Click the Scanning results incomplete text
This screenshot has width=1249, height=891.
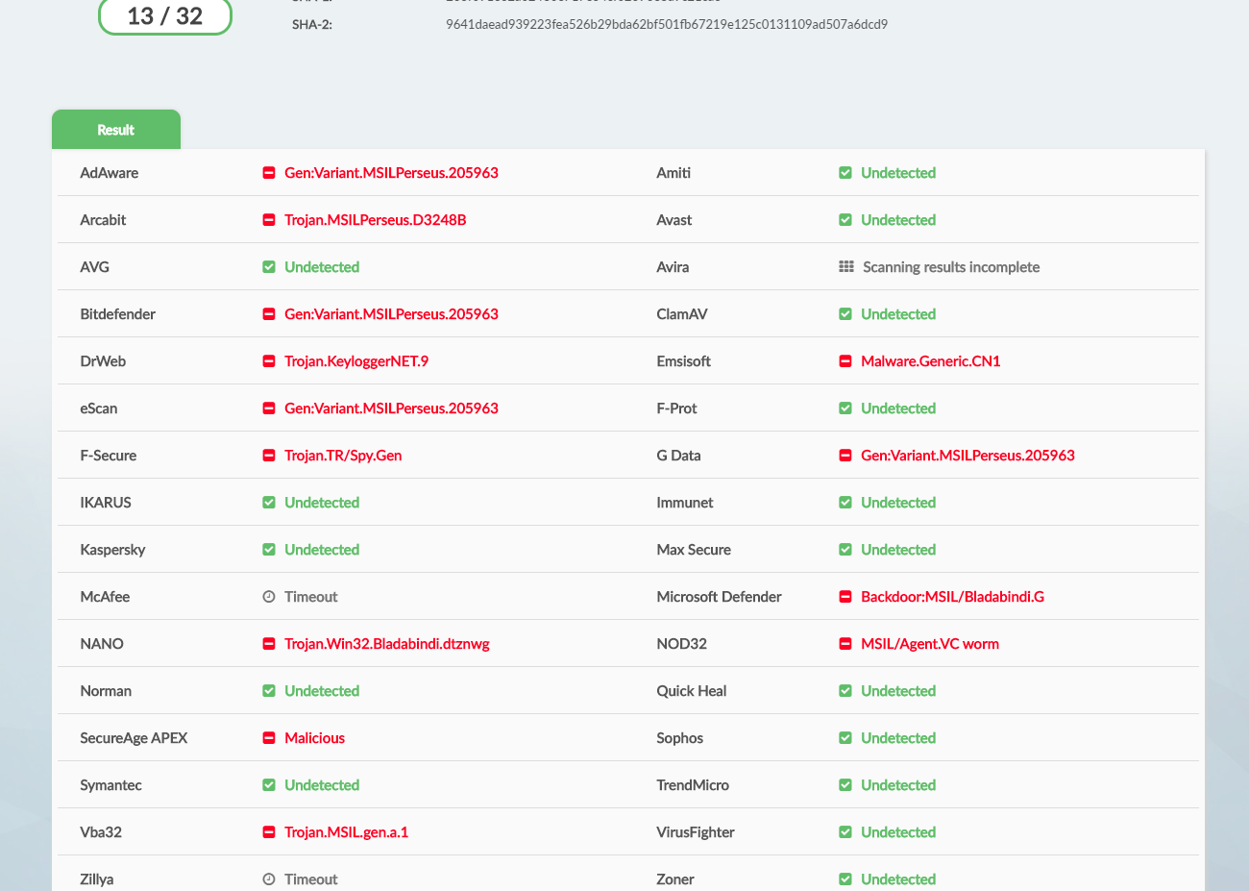(951, 267)
